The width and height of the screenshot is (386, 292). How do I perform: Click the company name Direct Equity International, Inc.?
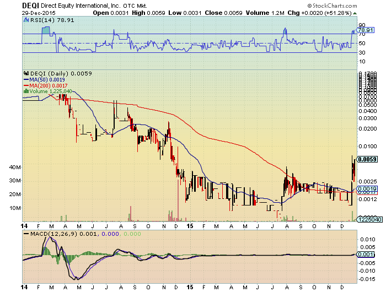tap(81, 6)
